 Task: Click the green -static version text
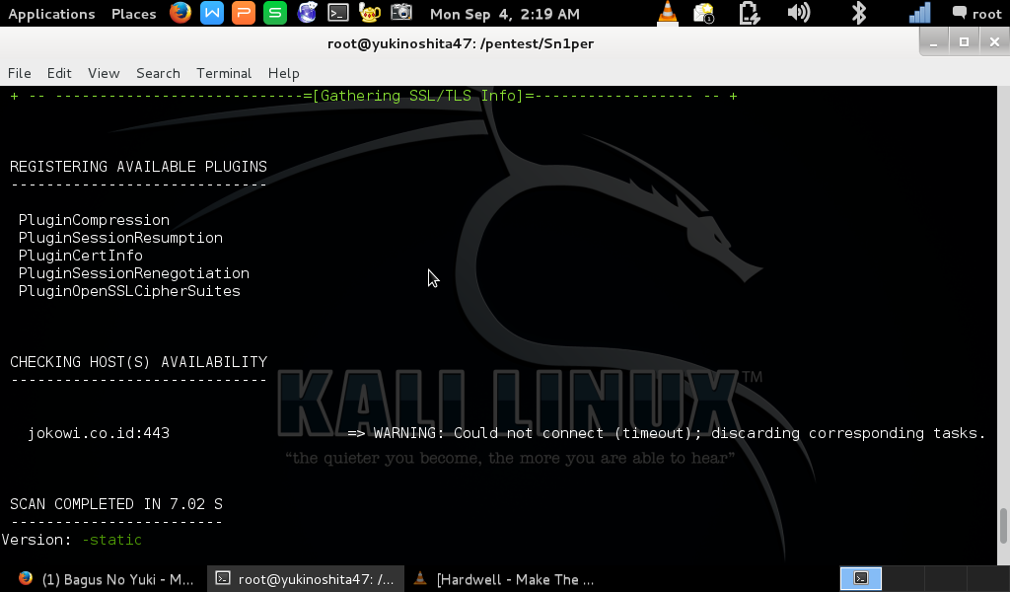(x=112, y=540)
